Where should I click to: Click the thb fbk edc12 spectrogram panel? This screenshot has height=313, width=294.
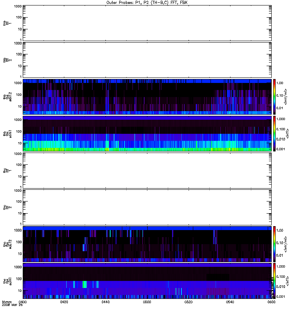(x=147, y=97)
